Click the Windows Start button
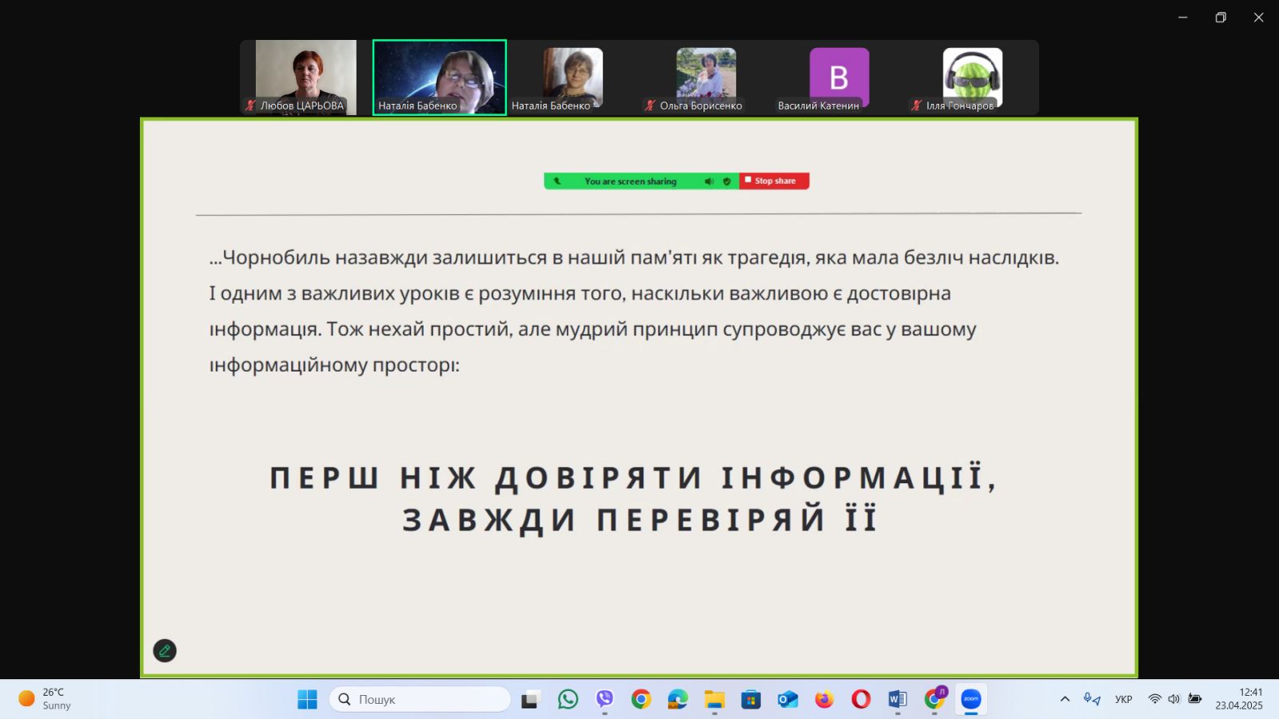 [x=307, y=700]
